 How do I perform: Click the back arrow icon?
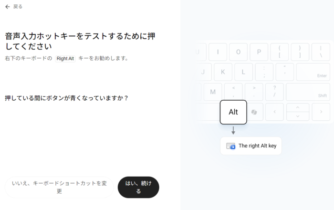pyautogui.click(x=7, y=7)
